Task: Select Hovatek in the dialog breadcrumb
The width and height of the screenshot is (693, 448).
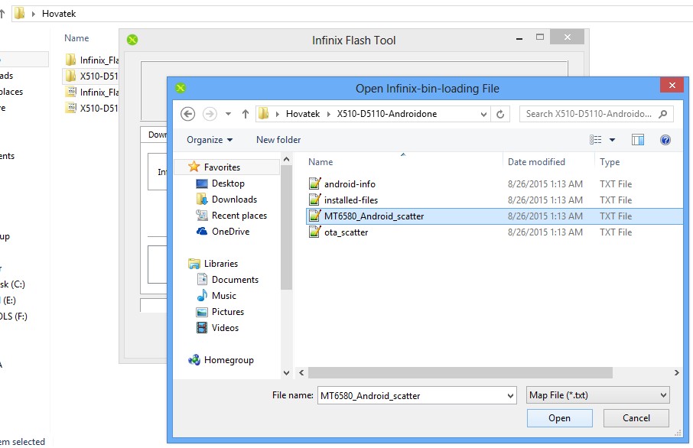Action: coord(303,114)
